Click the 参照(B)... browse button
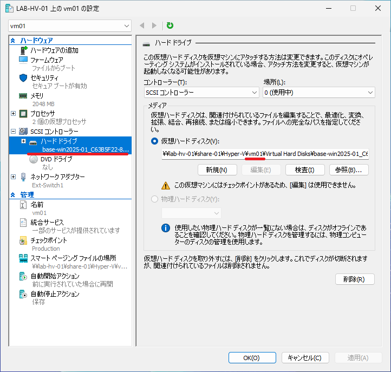391x372 pixels. click(x=349, y=170)
